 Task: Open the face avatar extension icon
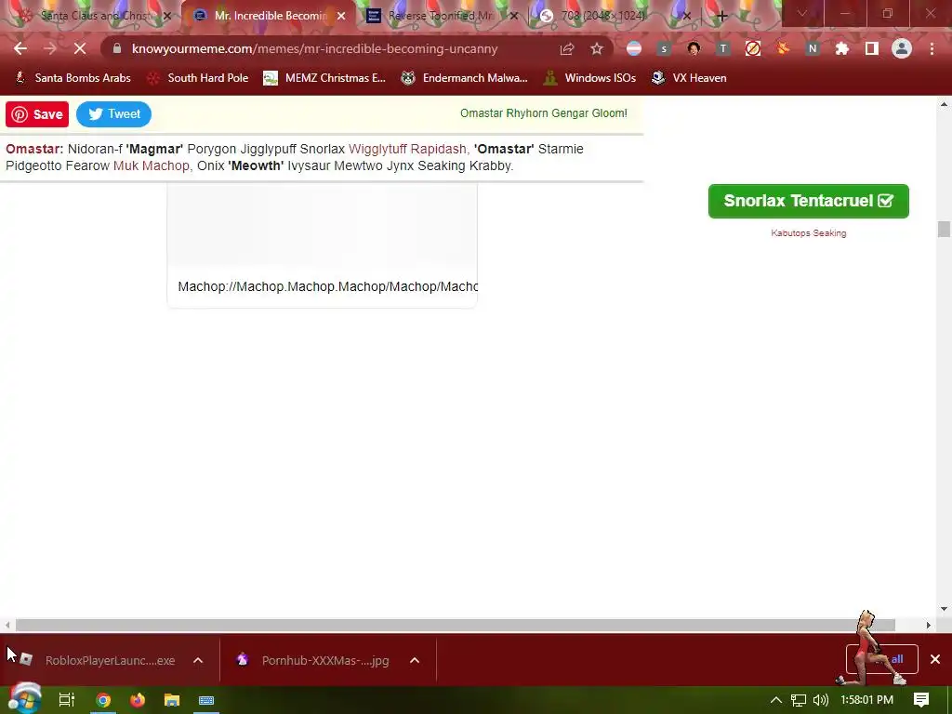point(694,48)
